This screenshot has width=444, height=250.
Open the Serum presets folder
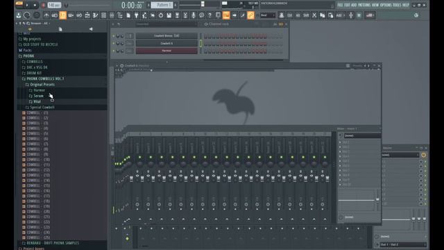38,96
